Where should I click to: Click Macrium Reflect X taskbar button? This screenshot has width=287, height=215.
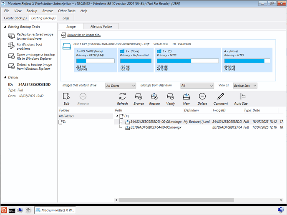(x=55, y=210)
